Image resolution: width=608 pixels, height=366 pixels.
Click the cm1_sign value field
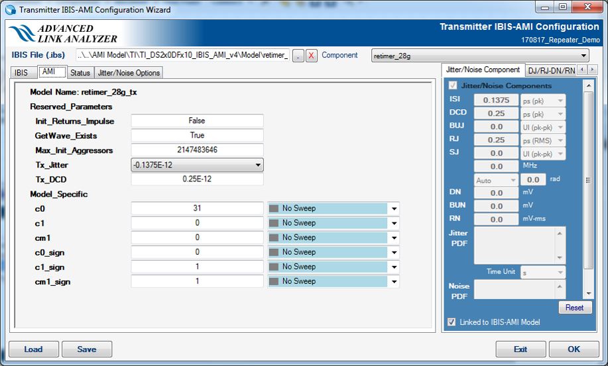tap(198, 281)
